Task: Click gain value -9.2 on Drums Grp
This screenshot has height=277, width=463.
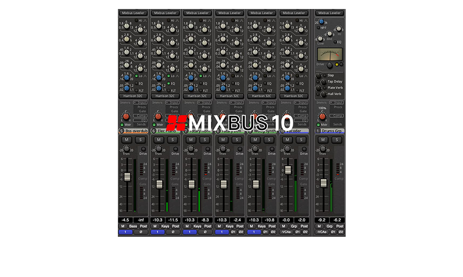Action: coord(322,220)
